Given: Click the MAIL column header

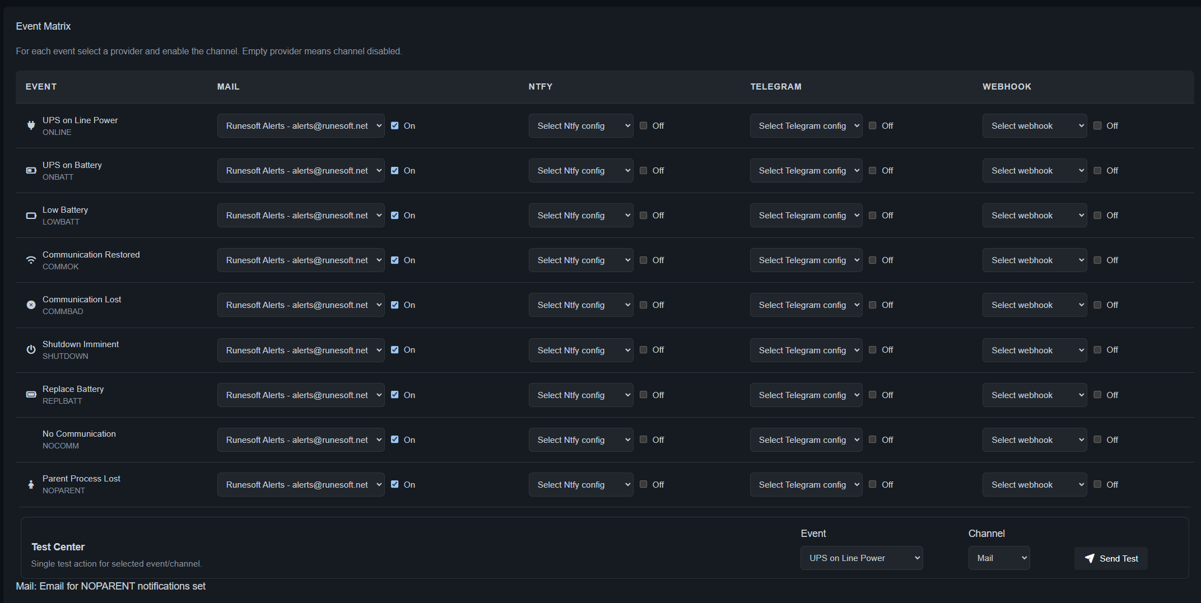Looking at the screenshot, I should [x=229, y=87].
